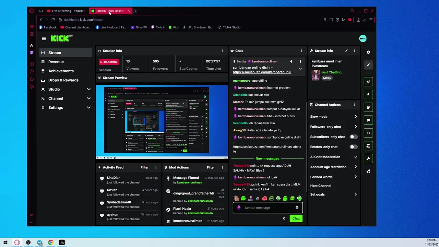Image resolution: width=439 pixels, height=247 pixels.
Task: Enable Subscribers-only chat
Action: [353, 137]
